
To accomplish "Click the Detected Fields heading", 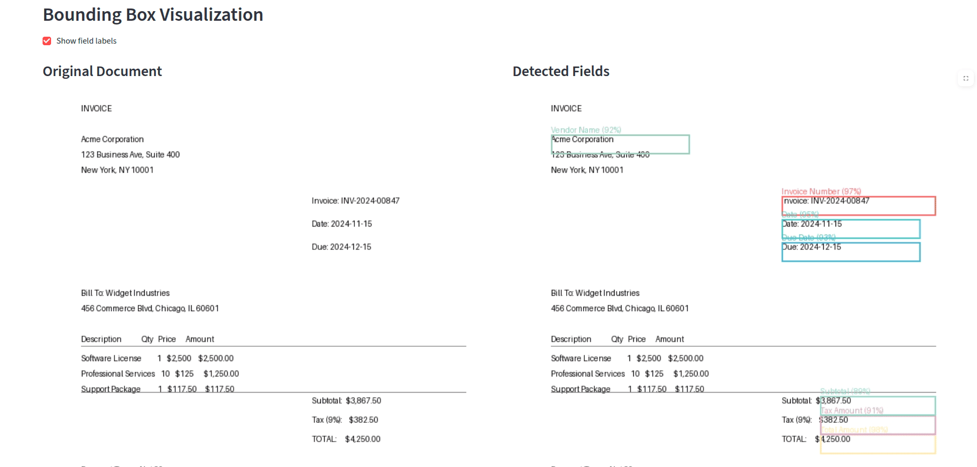I will pyautogui.click(x=561, y=71).
